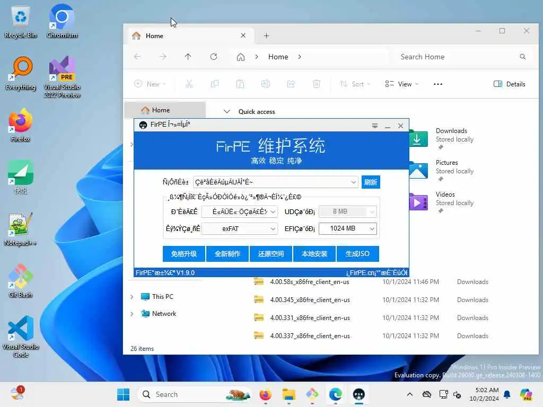Screen dimensions: 543x407
Task: Click the blue 刷新 refresh button
Action: [x=371, y=182]
